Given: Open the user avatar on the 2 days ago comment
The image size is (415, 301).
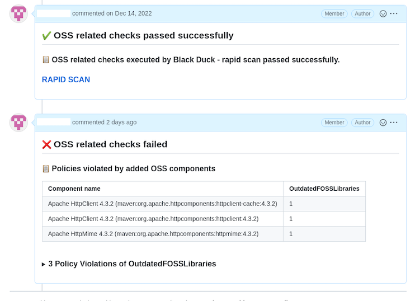Looking at the screenshot, I should pyautogui.click(x=18, y=123).
